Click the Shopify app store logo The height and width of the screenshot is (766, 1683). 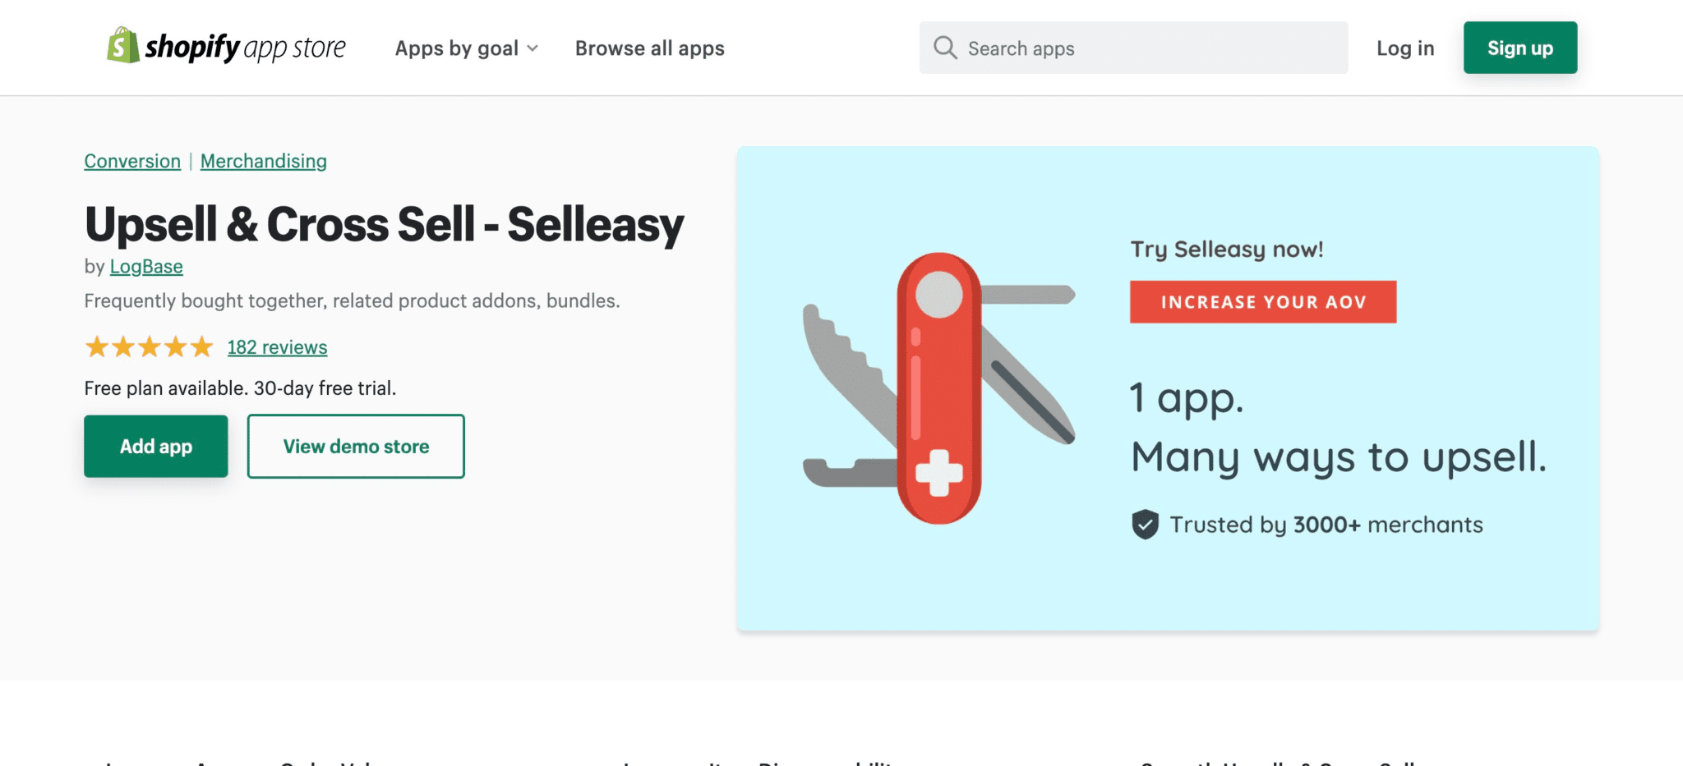tap(226, 47)
